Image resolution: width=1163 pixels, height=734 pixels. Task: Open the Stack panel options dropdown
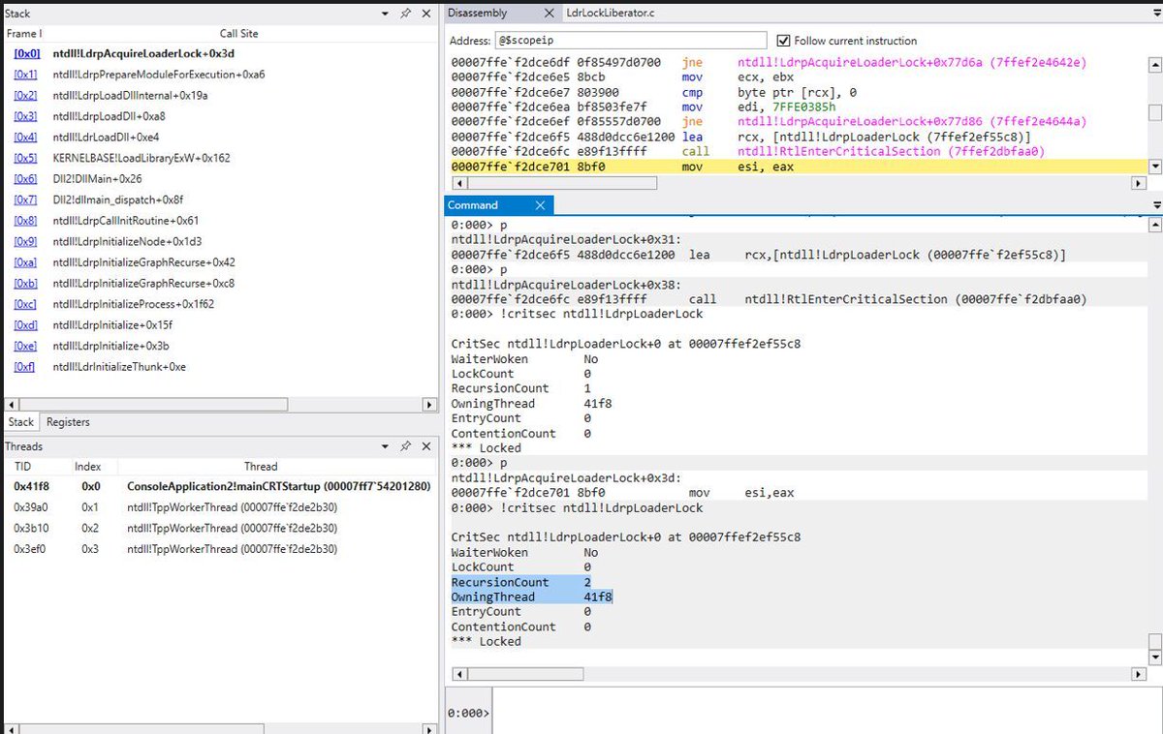[384, 13]
